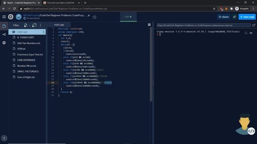Image resolution: width=257 pixels, height=144 pixels.
Task: Click the red extension icon
Action: 221,9
